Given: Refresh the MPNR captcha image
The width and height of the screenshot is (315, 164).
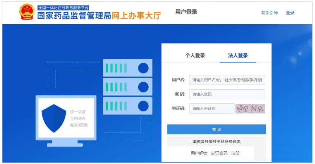Looking at the screenshot, I should pos(250,108).
